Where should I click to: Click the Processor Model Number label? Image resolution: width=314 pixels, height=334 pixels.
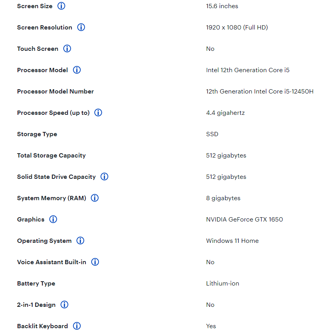click(56, 92)
